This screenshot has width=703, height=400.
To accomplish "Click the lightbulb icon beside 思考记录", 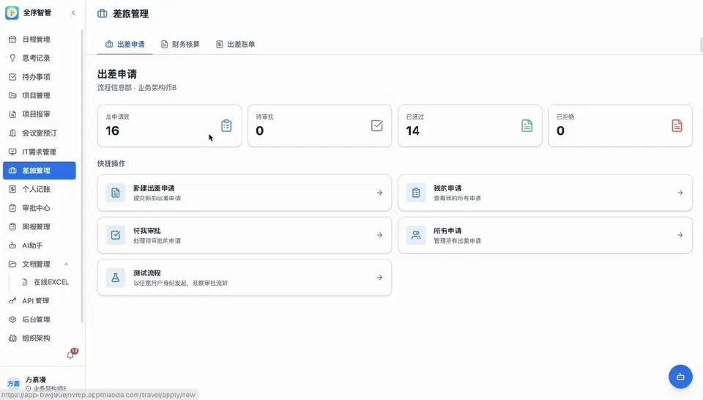I will click(x=12, y=59).
